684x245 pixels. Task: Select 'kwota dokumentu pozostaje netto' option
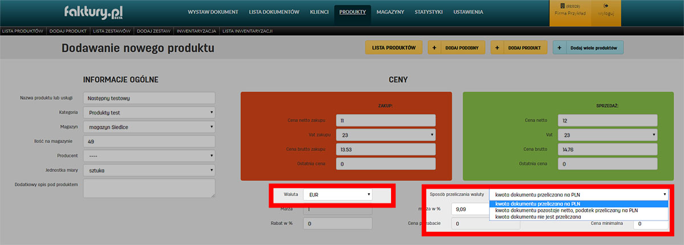click(x=566, y=210)
